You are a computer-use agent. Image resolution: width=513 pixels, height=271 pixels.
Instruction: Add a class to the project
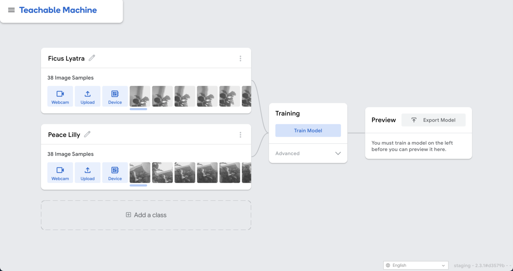coord(146,215)
